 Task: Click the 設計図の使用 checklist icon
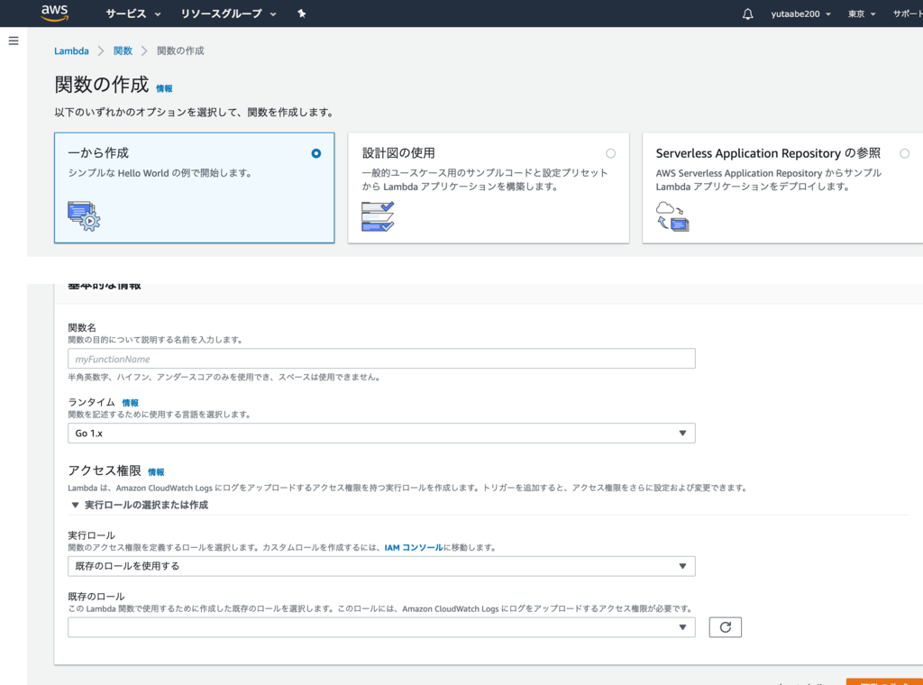coord(378,216)
